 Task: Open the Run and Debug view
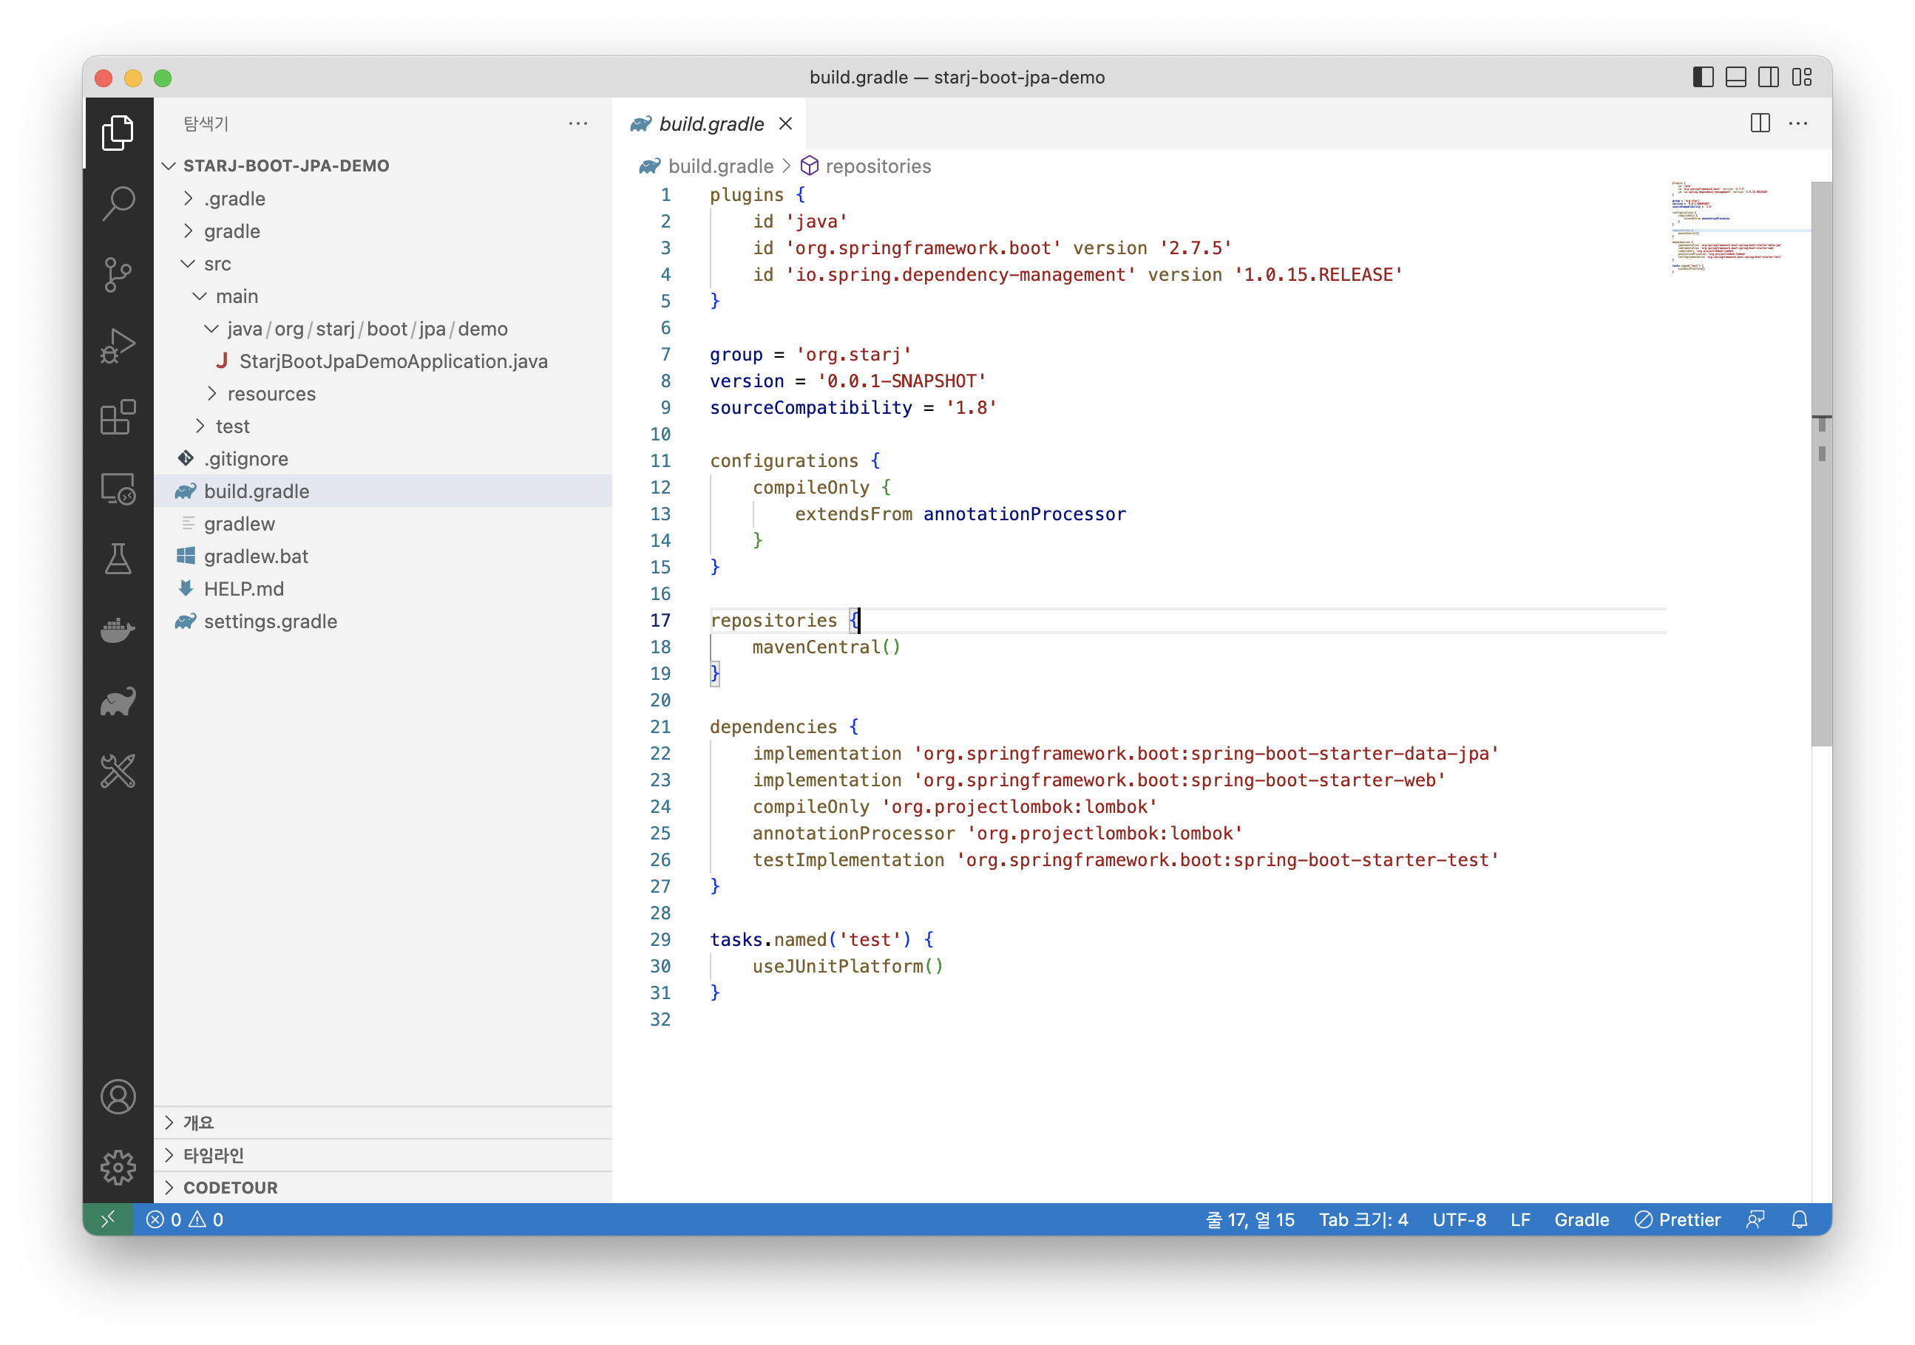pos(118,345)
